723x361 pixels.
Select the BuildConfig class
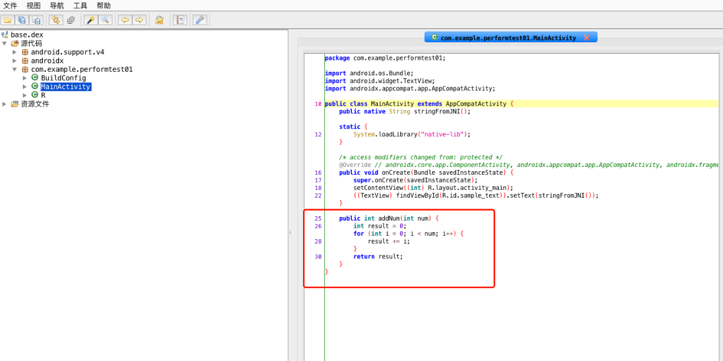(63, 78)
